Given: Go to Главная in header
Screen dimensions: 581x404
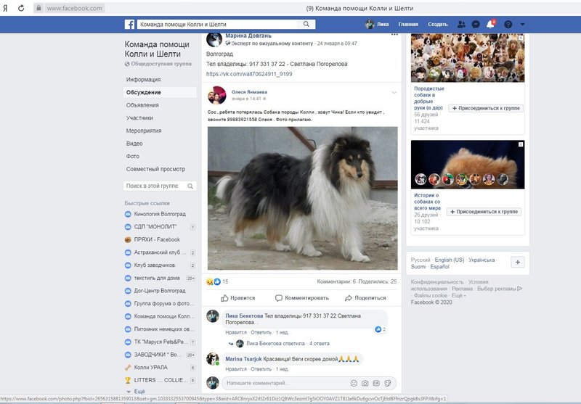Looking at the screenshot, I should (408, 25).
